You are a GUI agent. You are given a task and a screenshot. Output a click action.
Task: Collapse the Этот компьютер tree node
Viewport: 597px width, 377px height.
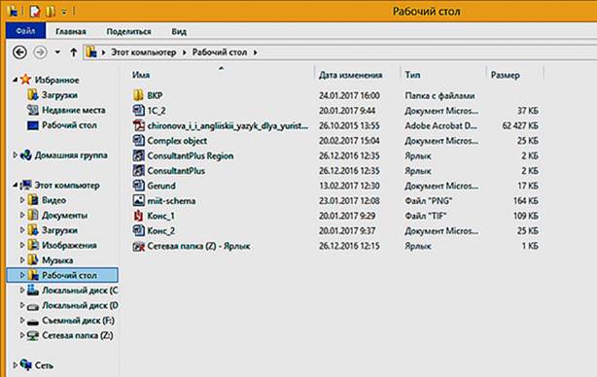15,186
